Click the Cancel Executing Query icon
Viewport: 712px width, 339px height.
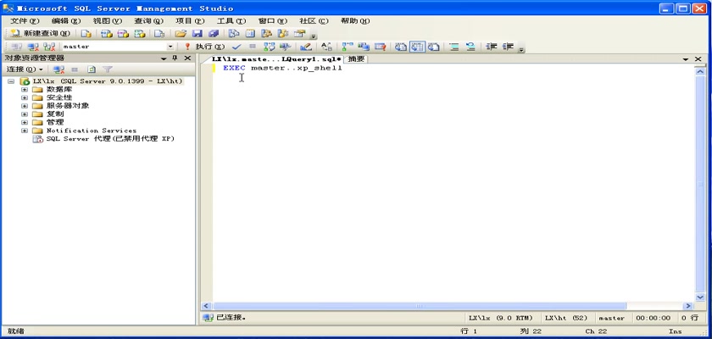coord(253,47)
